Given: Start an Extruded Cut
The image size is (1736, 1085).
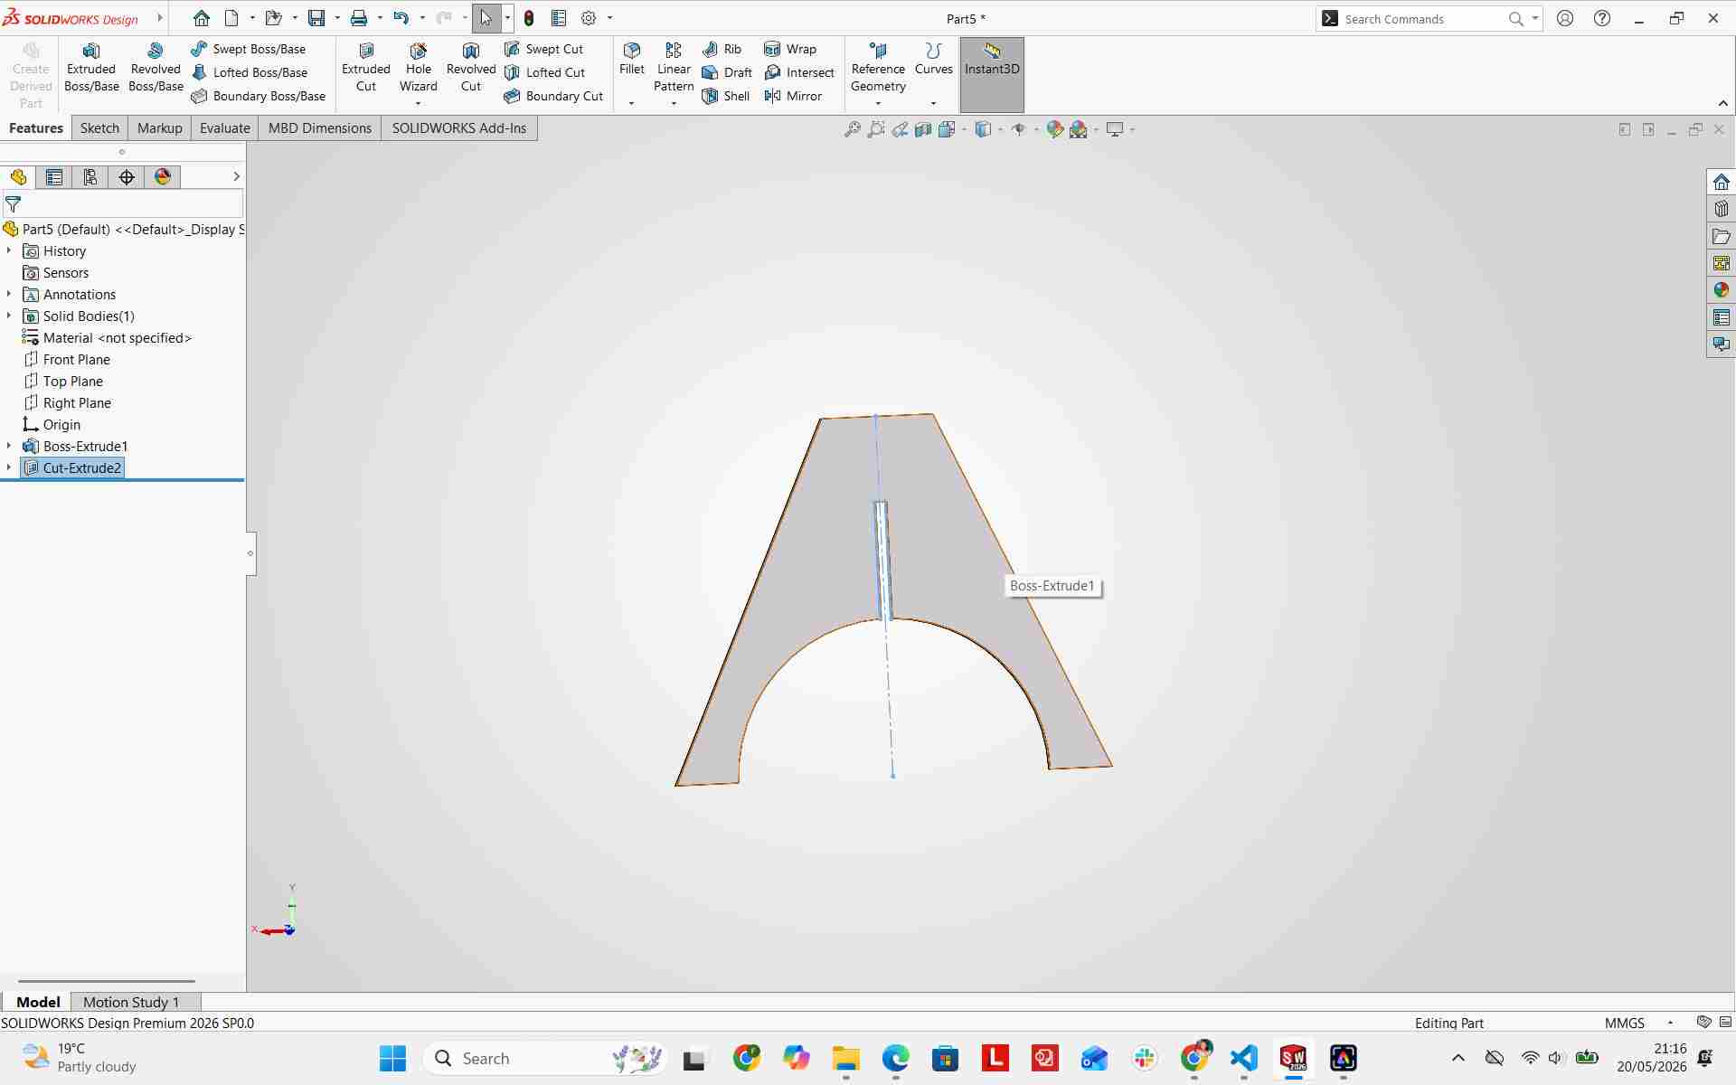Looking at the screenshot, I should pos(366,68).
